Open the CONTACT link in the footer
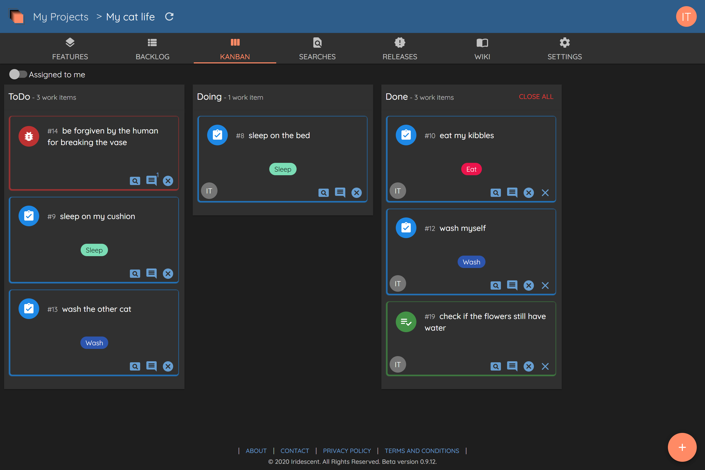The height and width of the screenshot is (470, 705). [x=295, y=450]
